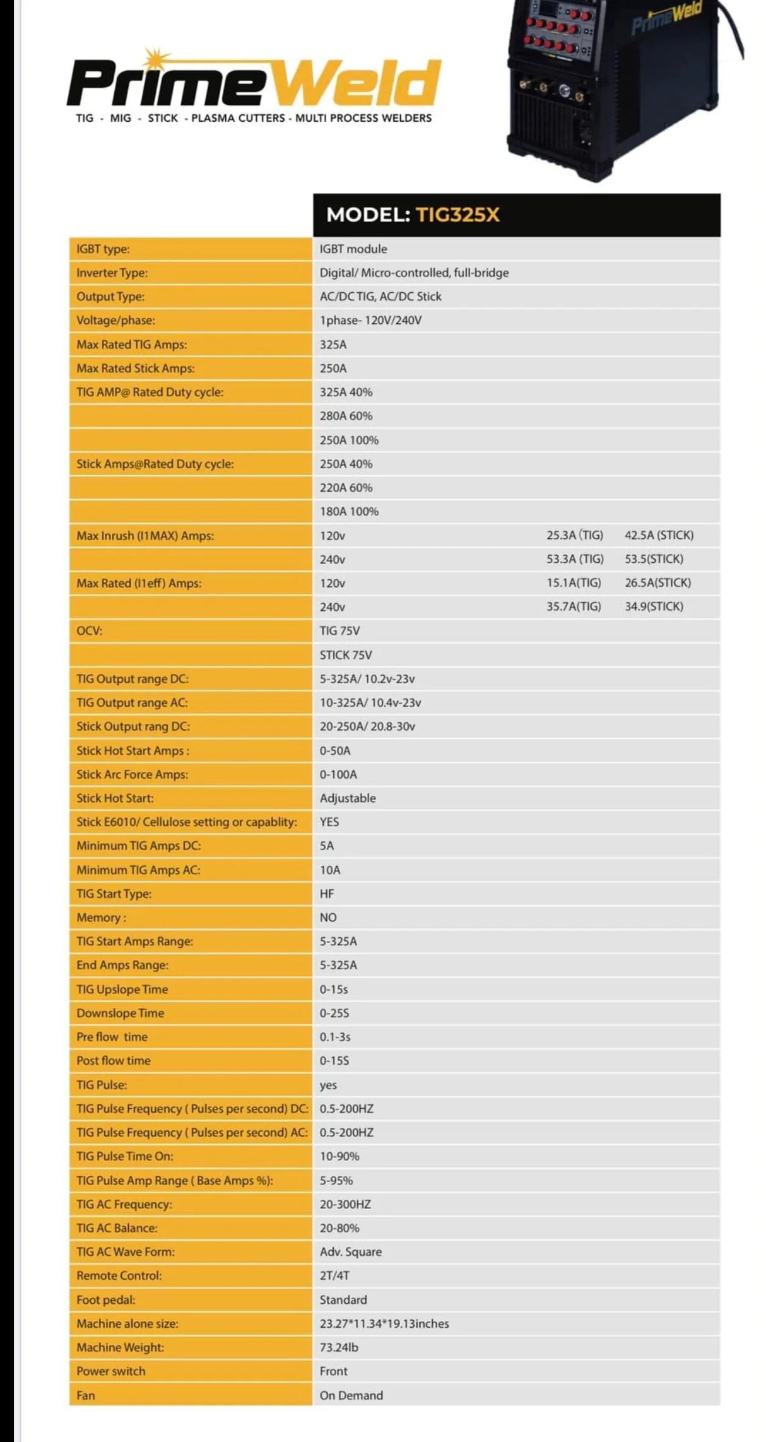Screen dimensions: 766x1442
Task: Click the Memory row NO value
Action: pos(328,918)
